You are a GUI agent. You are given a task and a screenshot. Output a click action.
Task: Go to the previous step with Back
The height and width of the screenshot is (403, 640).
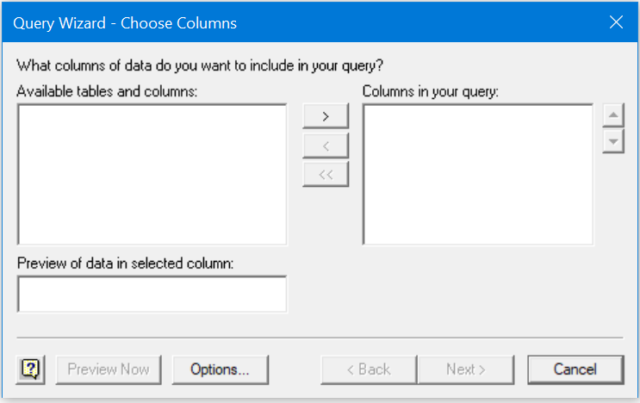369,369
